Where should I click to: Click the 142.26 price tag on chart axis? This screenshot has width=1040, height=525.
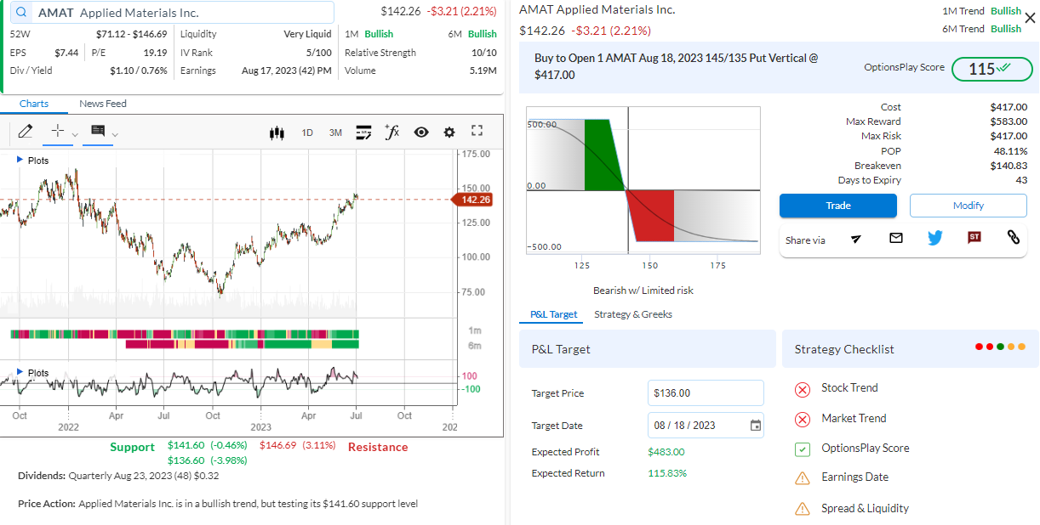pyautogui.click(x=472, y=200)
